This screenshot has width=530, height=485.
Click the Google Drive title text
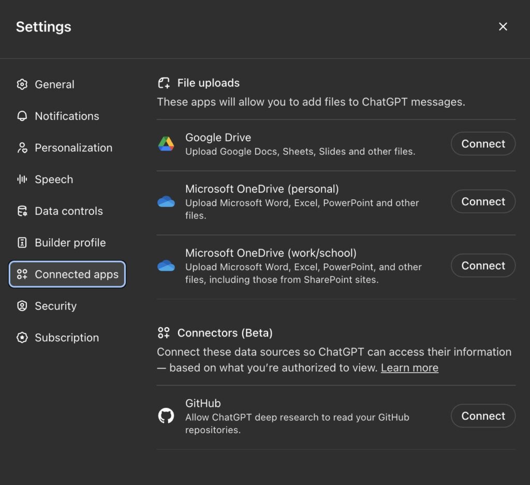click(x=218, y=138)
